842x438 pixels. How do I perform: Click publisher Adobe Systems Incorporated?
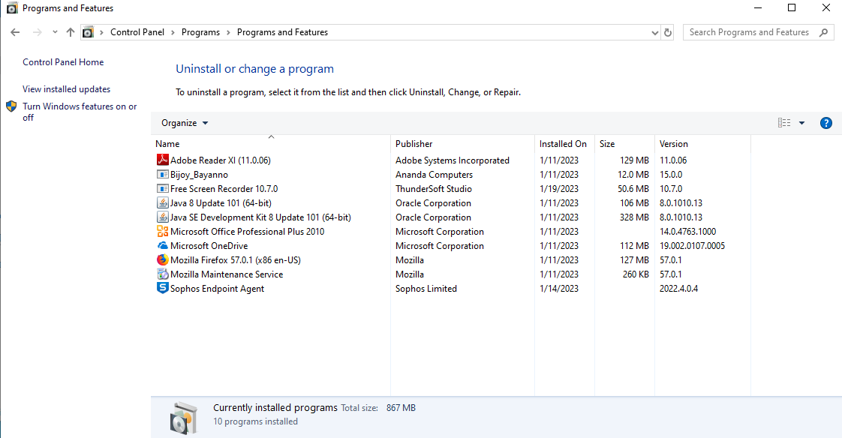pyautogui.click(x=453, y=160)
